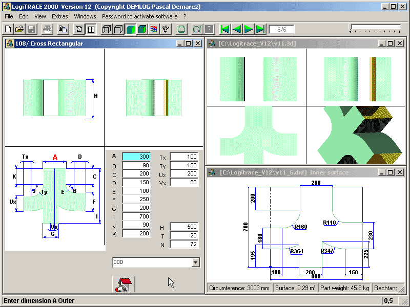The image size is (410, 307).
Task: Click the 6/6 page counter field
Action: point(281,30)
